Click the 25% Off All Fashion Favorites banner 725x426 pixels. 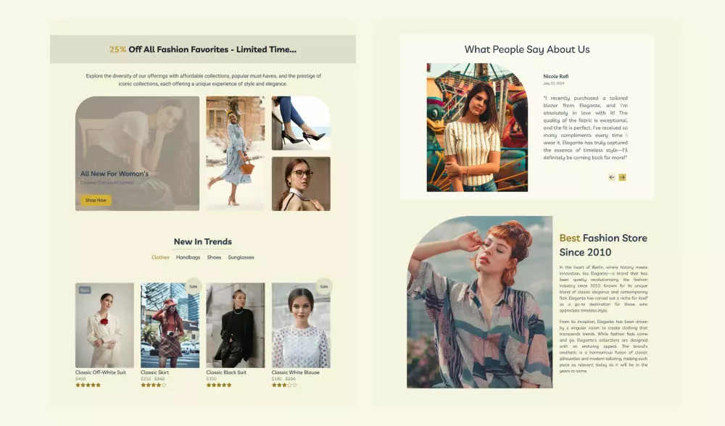click(x=203, y=49)
